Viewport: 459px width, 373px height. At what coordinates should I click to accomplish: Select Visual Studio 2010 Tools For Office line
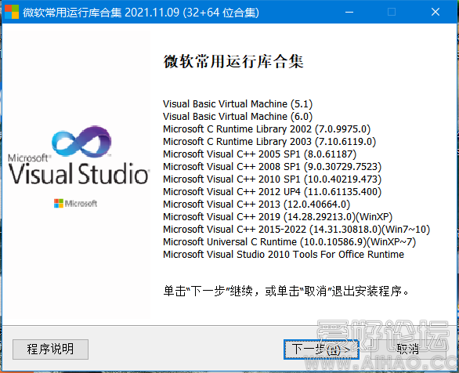pyautogui.click(x=284, y=255)
